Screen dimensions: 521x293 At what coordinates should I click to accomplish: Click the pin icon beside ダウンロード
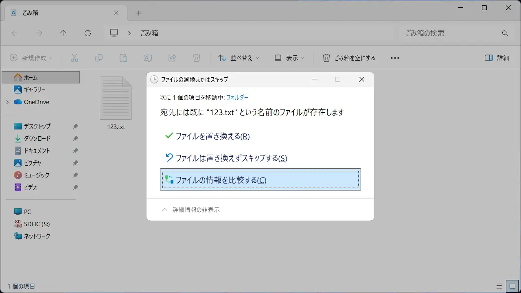click(x=75, y=138)
